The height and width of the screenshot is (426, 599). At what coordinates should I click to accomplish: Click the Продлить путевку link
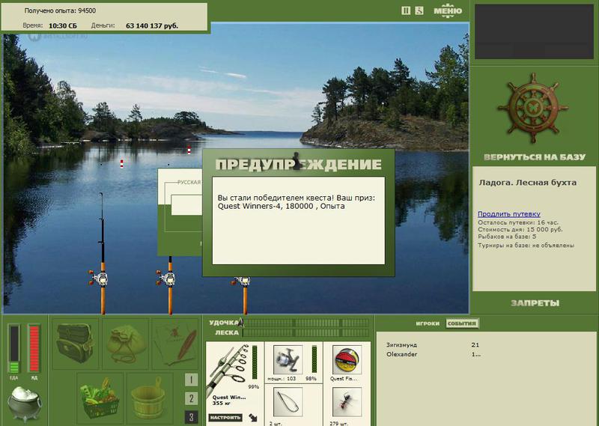click(x=509, y=214)
